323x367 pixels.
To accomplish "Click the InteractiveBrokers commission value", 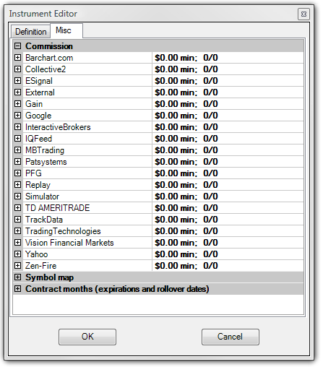I will (186, 127).
